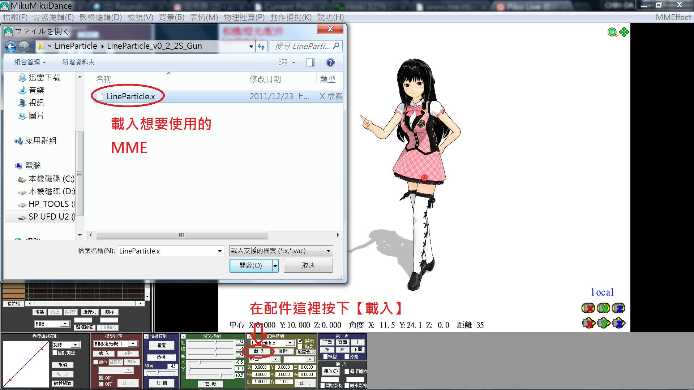Toggle 自動調整 checkbox in curve panel

tap(55, 352)
